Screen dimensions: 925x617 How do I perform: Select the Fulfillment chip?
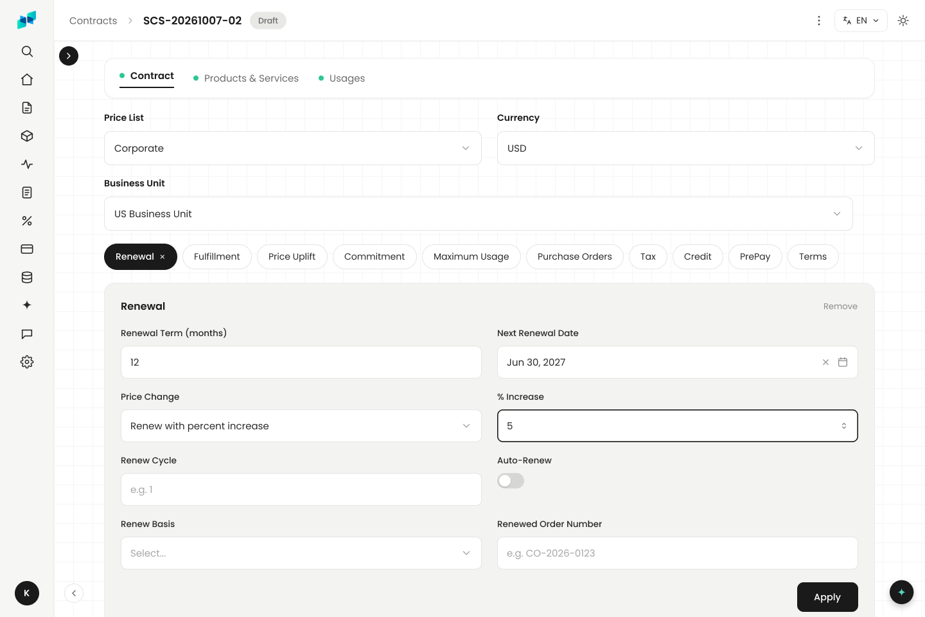[x=217, y=257]
